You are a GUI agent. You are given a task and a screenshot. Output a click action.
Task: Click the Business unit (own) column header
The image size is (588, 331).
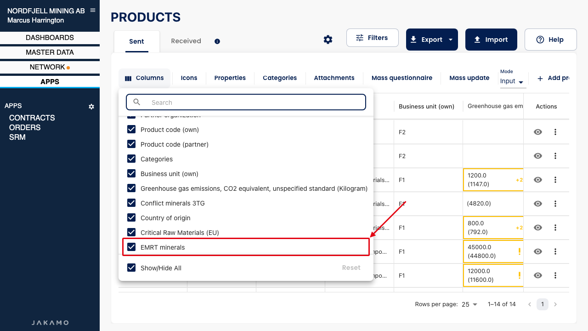click(426, 106)
